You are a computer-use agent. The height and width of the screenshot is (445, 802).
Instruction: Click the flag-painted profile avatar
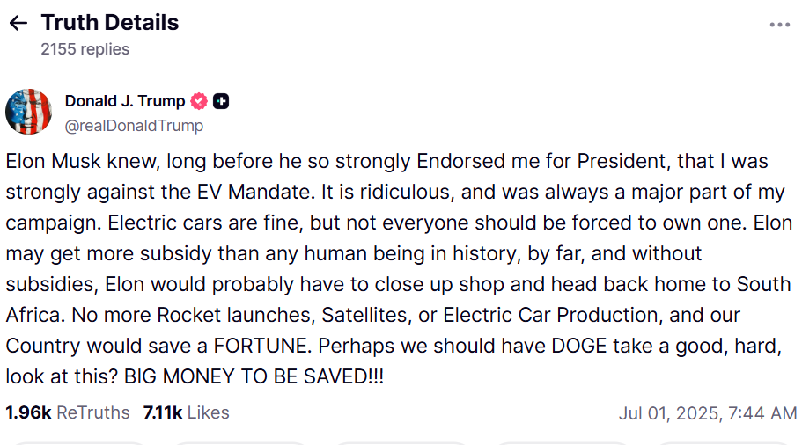28,112
